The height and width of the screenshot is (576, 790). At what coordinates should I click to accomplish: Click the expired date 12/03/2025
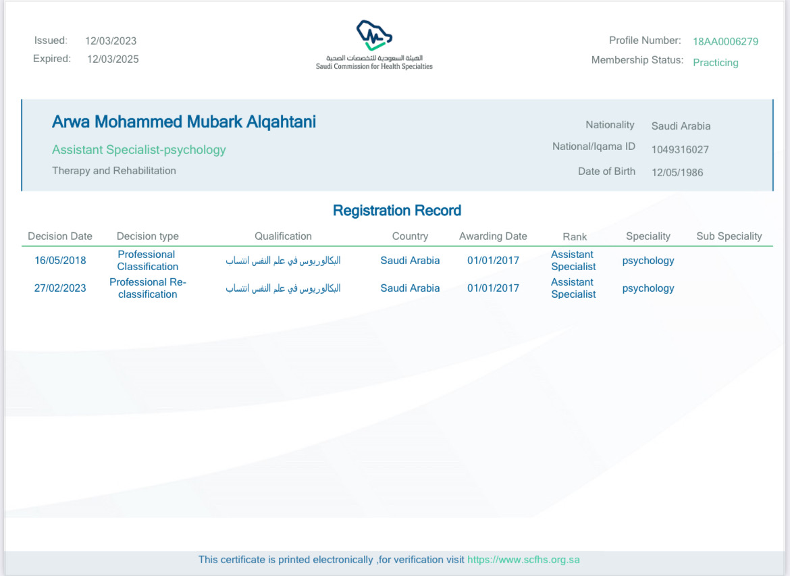pyautogui.click(x=113, y=59)
